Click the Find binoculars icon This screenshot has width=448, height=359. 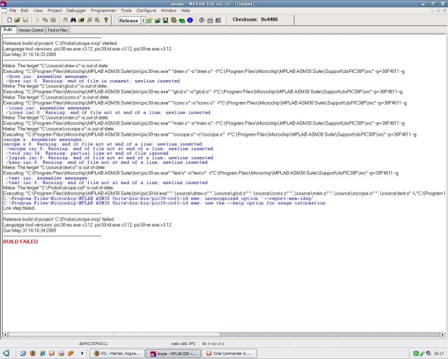point(73,20)
